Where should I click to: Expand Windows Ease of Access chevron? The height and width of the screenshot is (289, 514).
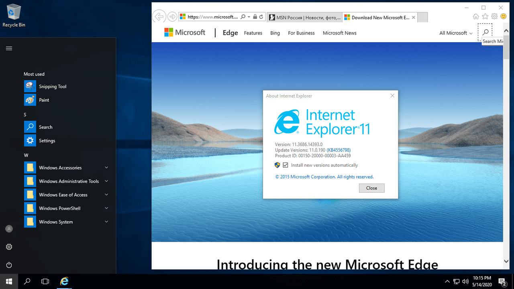pos(106,195)
